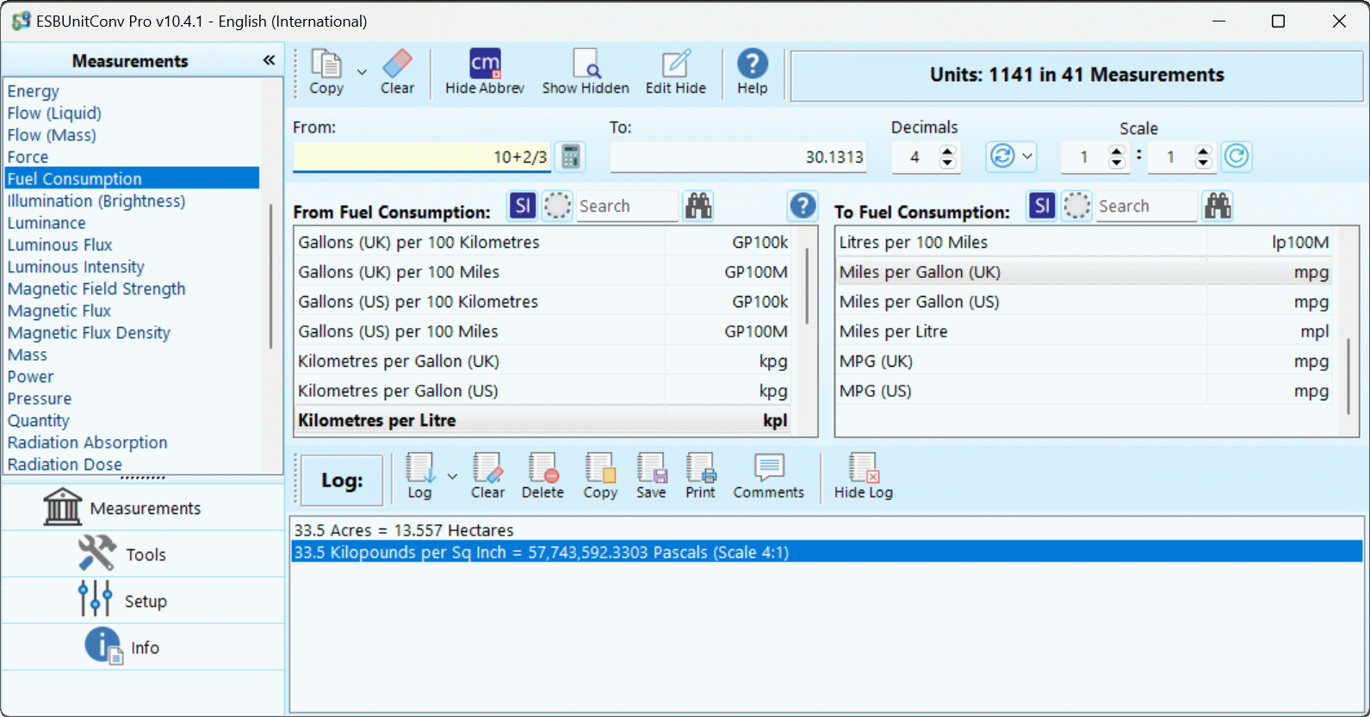Open log Comments
This screenshot has width=1370, height=717.
(x=768, y=477)
